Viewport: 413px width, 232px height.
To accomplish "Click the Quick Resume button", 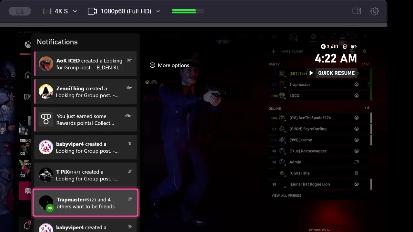I will (332, 73).
